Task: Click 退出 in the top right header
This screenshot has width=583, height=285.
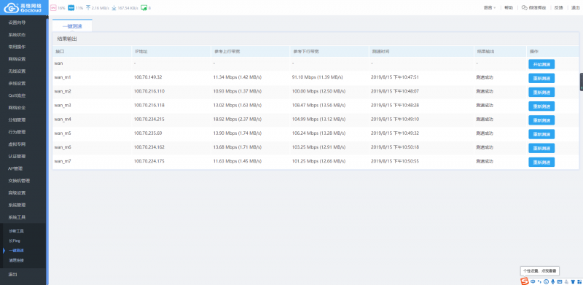Action: pos(576,8)
